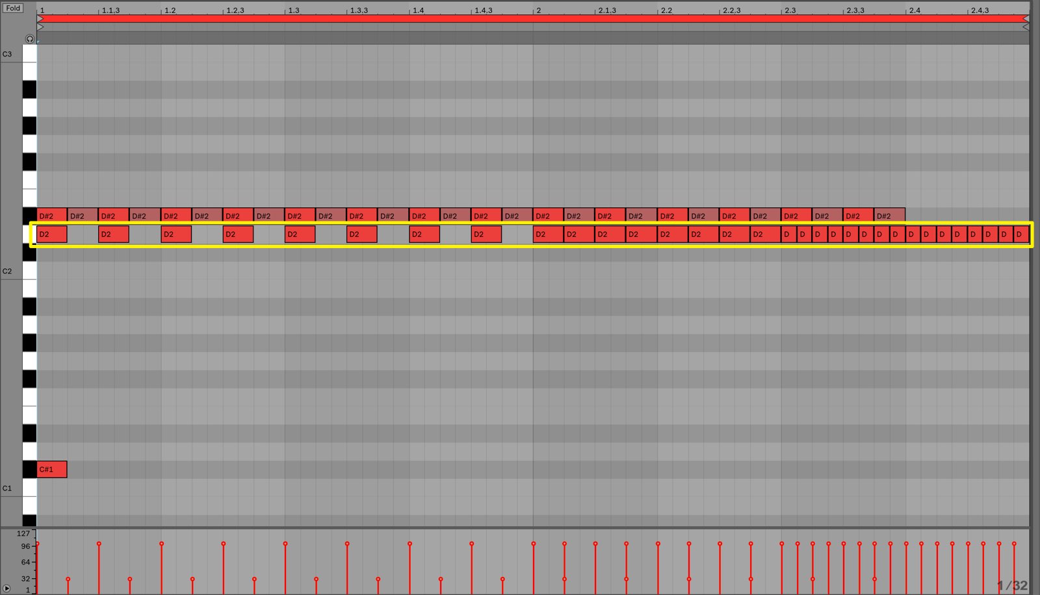Click ruler position 1.3

click(294, 10)
